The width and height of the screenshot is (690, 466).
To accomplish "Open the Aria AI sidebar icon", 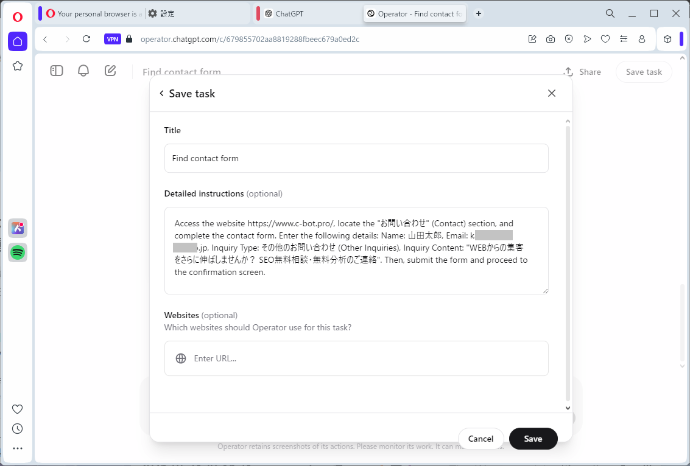I will pyautogui.click(x=18, y=228).
